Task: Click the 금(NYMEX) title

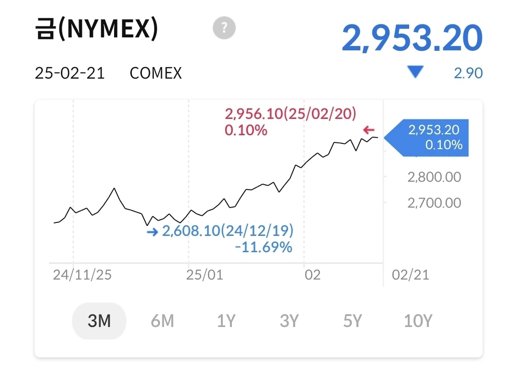Action: pyautogui.click(x=96, y=30)
